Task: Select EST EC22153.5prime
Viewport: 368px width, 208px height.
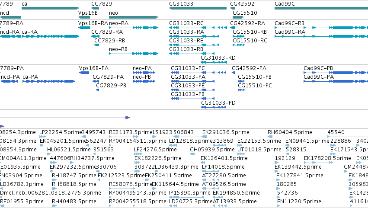Action: click(x=240, y=145)
